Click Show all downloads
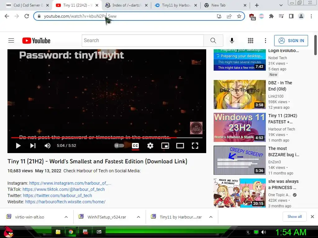The image size is (318, 238). [294, 217]
